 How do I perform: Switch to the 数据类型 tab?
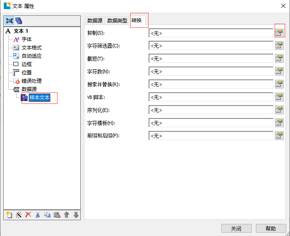(117, 20)
